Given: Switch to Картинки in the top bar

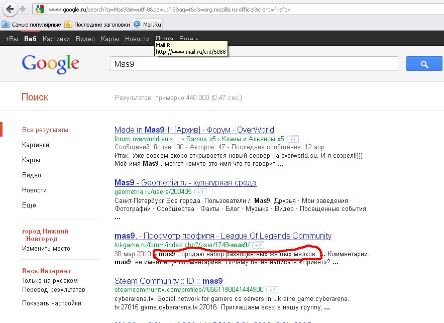Looking at the screenshot, I should [56, 39].
